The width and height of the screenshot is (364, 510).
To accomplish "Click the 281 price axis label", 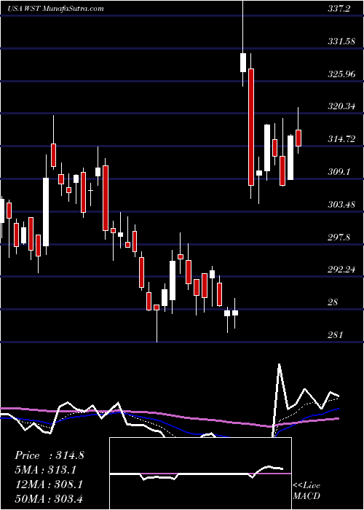I will [335, 335].
